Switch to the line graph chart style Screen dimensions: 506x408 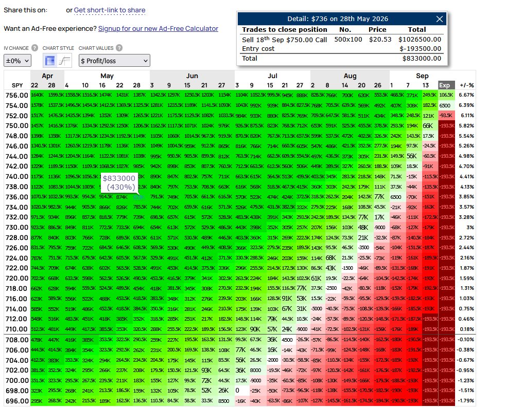coord(64,61)
